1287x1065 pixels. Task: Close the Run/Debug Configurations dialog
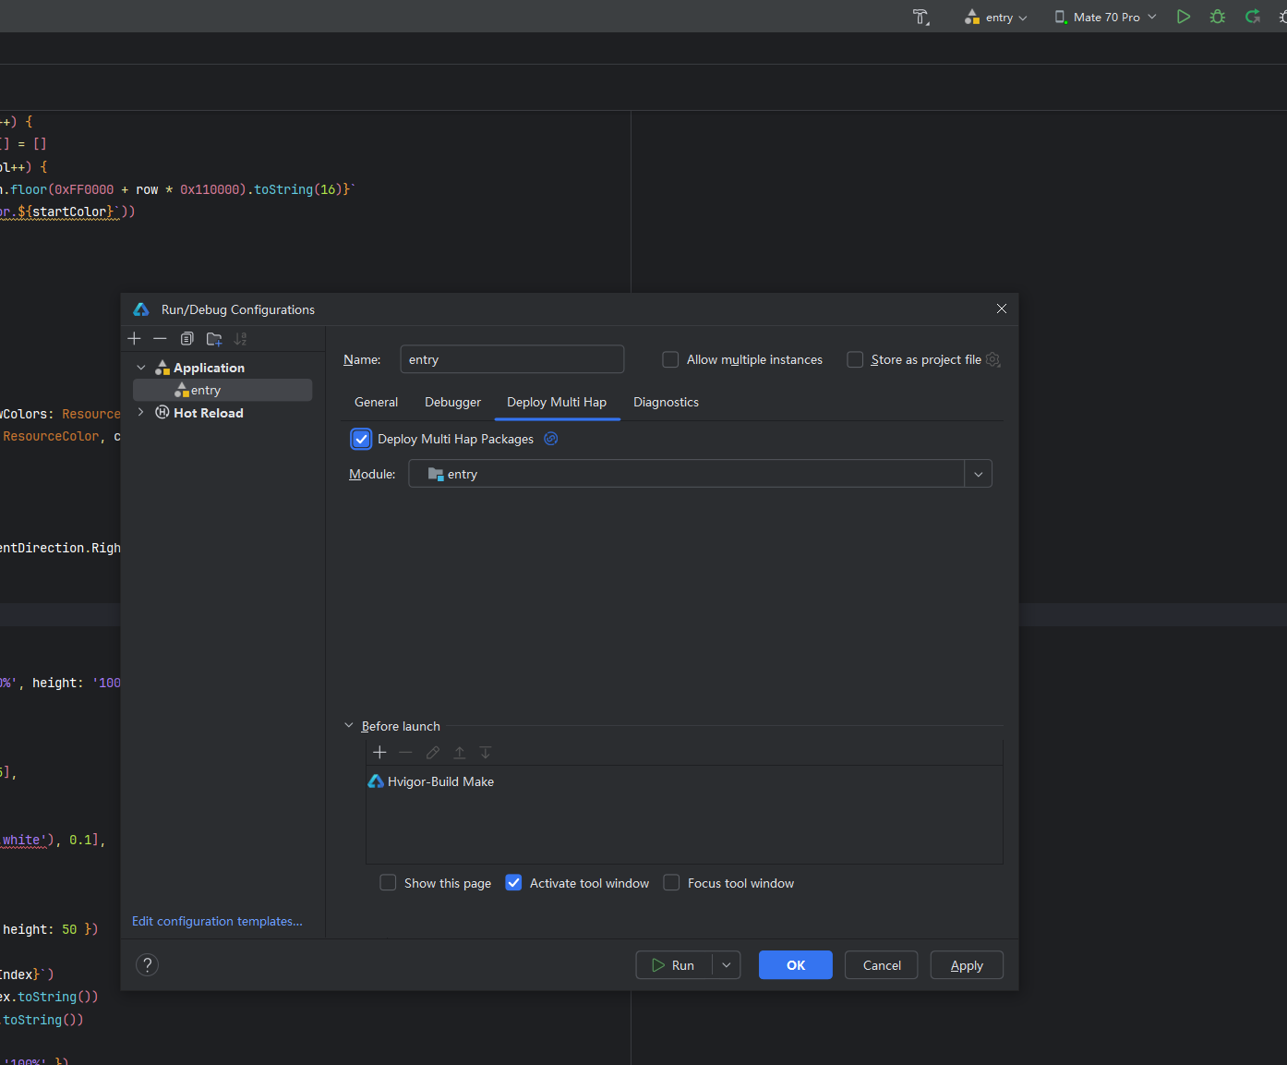click(x=1002, y=309)
